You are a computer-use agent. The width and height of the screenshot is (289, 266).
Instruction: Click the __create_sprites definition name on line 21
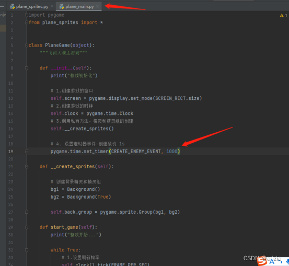coord(73,167)
